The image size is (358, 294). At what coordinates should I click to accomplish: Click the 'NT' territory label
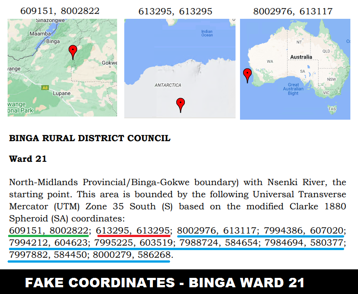(x=299, y=42)
